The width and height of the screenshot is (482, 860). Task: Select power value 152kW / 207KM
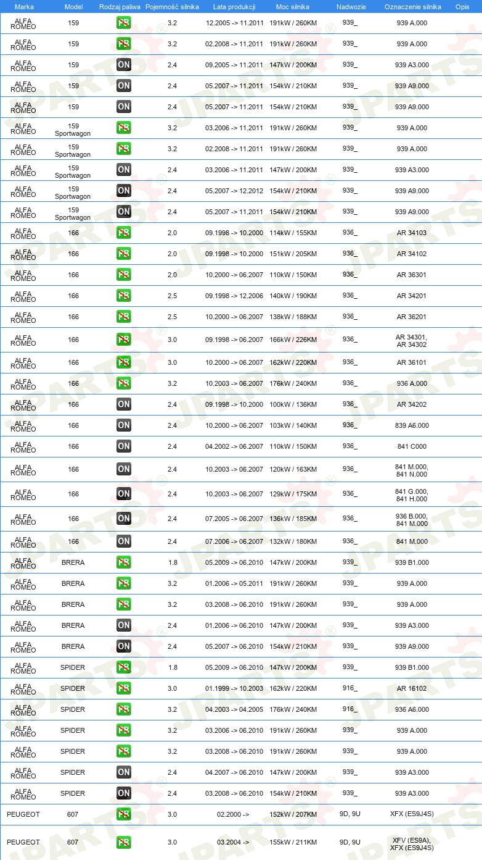(x=293, y=814)
